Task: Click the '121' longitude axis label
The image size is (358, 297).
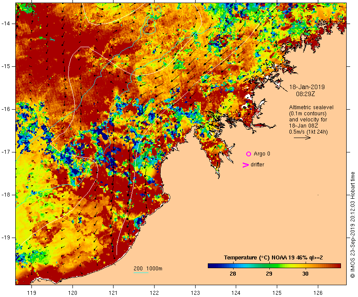Action: click(x=114, y=293)
